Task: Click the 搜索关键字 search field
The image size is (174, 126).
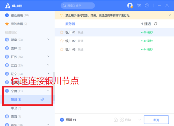Action: click(x=78, y=6)
